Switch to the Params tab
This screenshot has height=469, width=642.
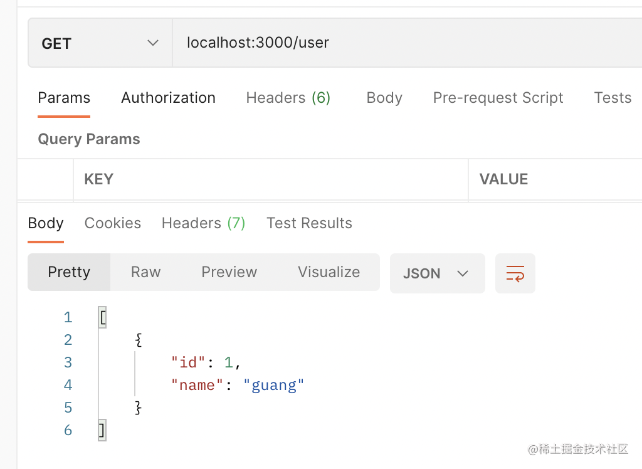pos(64,98)
